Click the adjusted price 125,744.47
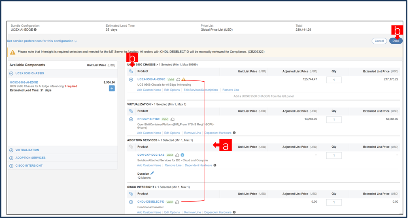The width and height of the screenshot is (408, 218). click(x=309, y=79)
